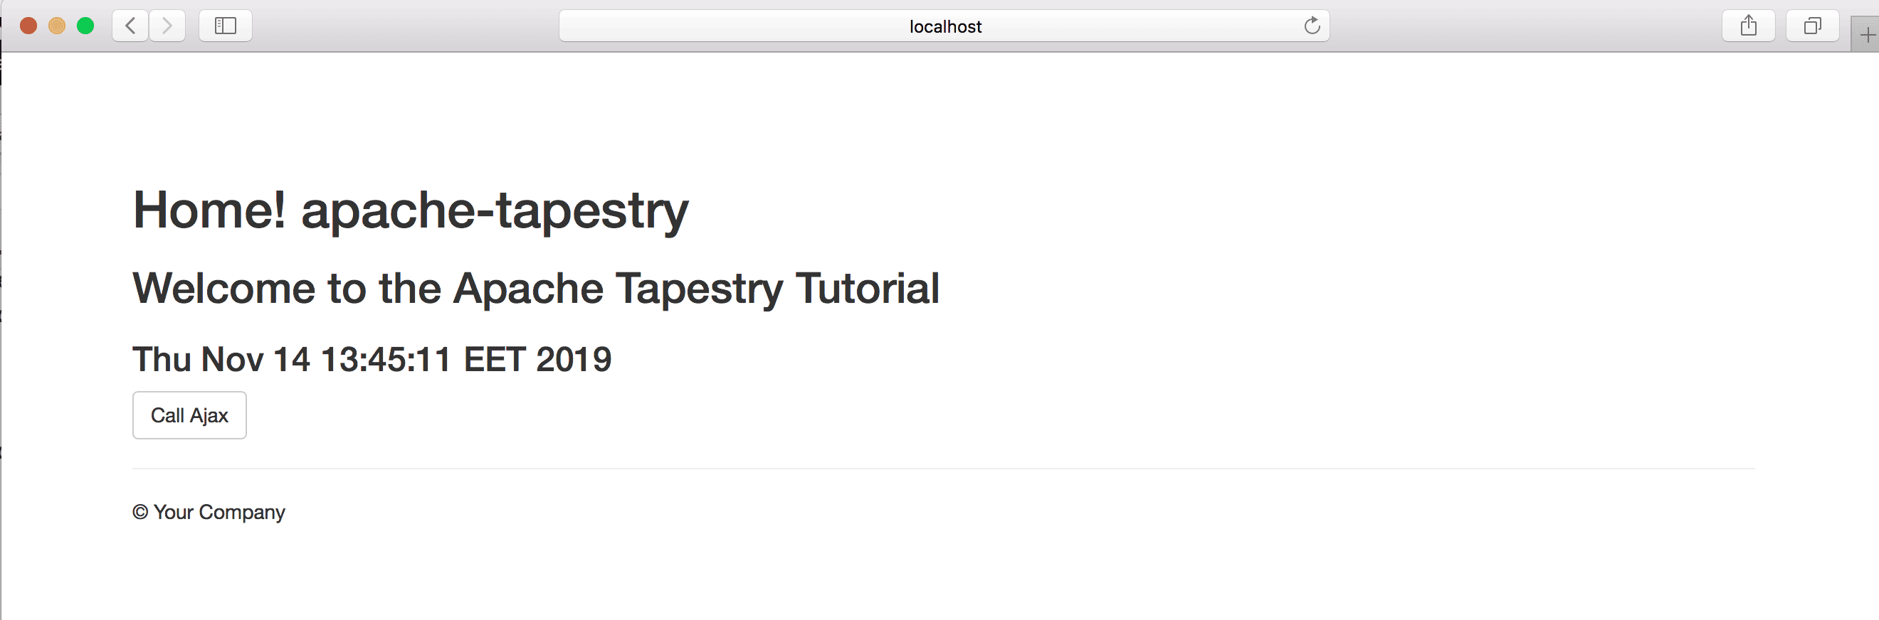The width and height of the screenshot is (1879, 620).
Task: Click the word Tutorial in the subheading
Action: [868, 288]
